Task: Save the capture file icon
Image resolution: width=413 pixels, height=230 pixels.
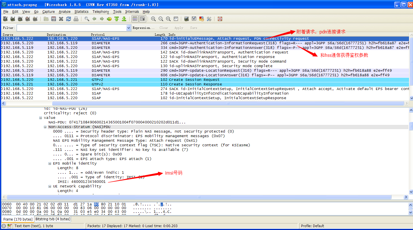Action: click(x=54, y=19)
